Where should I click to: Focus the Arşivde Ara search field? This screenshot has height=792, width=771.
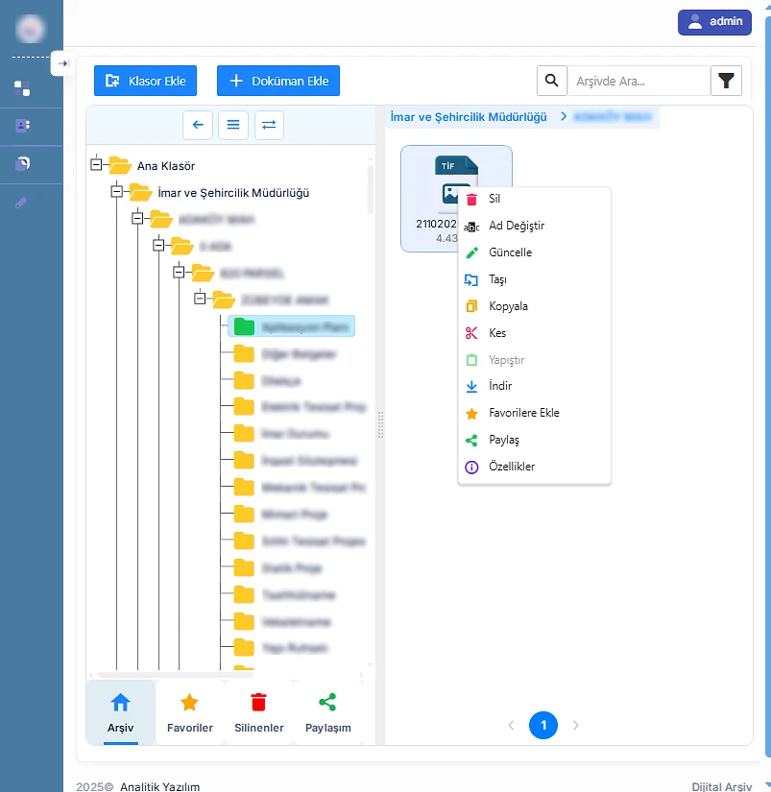(639, 81)
